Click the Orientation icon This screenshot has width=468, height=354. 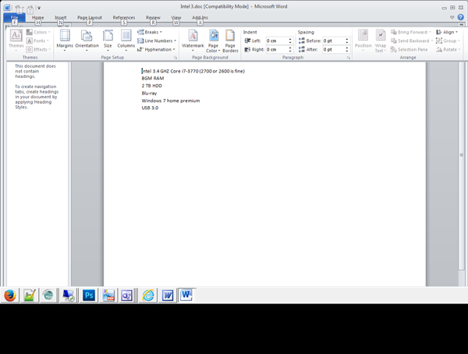coord(87,40)
